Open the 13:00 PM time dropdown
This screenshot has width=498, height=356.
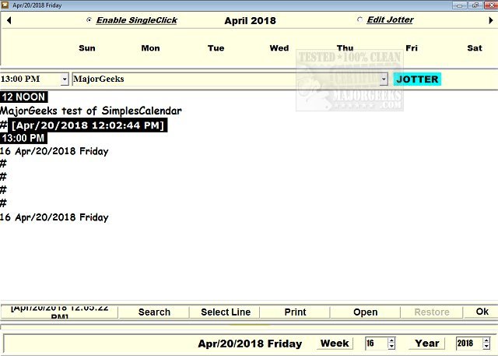pyautogui.click(x=65, y=79)
